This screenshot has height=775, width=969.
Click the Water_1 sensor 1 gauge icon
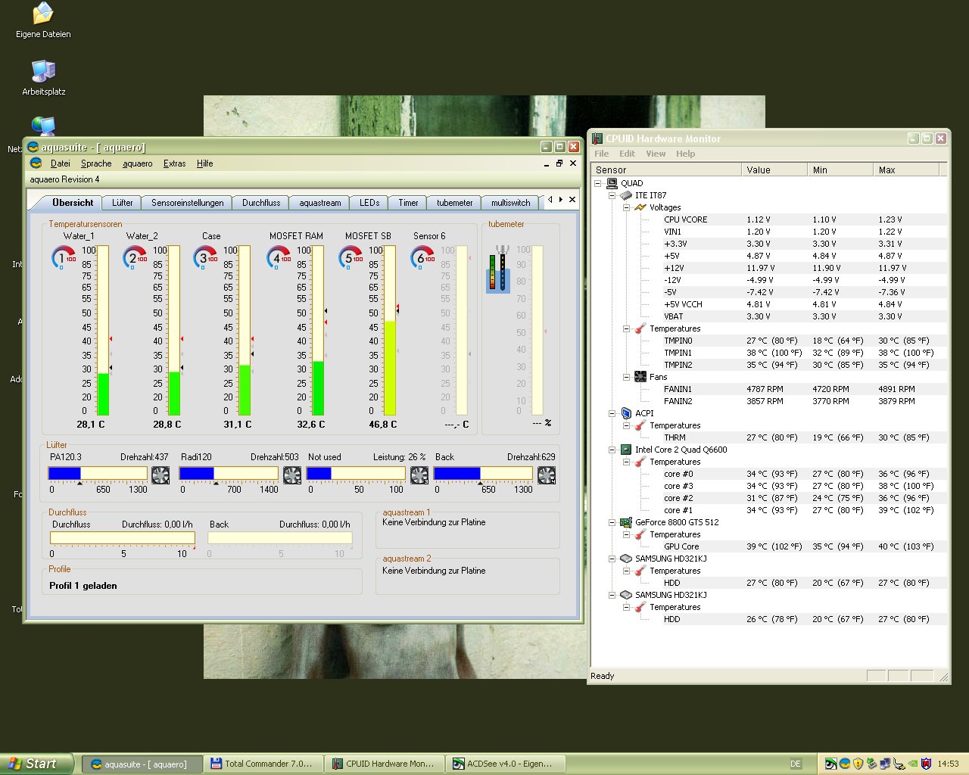[x=64, y=258]
